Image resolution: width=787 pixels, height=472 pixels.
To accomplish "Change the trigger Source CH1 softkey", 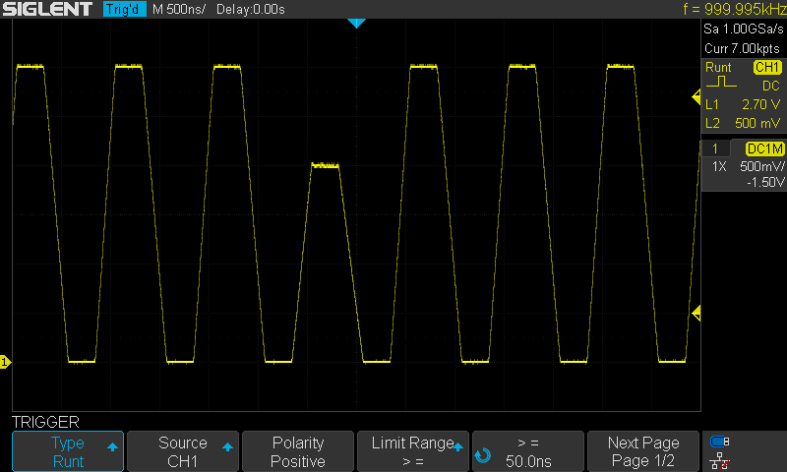I will (x=183, y=451).
